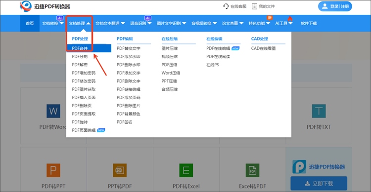The image size is (371, 192).
Task: Select PDF压缩 option
Action: coord(169,65)
